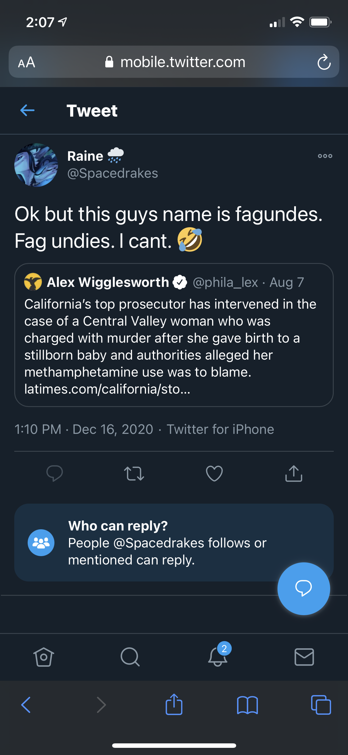348x755 pixels.
Task: Tap the reply speech bubble under the tweet
Action: pyautogui.click(x=55, y=473)
